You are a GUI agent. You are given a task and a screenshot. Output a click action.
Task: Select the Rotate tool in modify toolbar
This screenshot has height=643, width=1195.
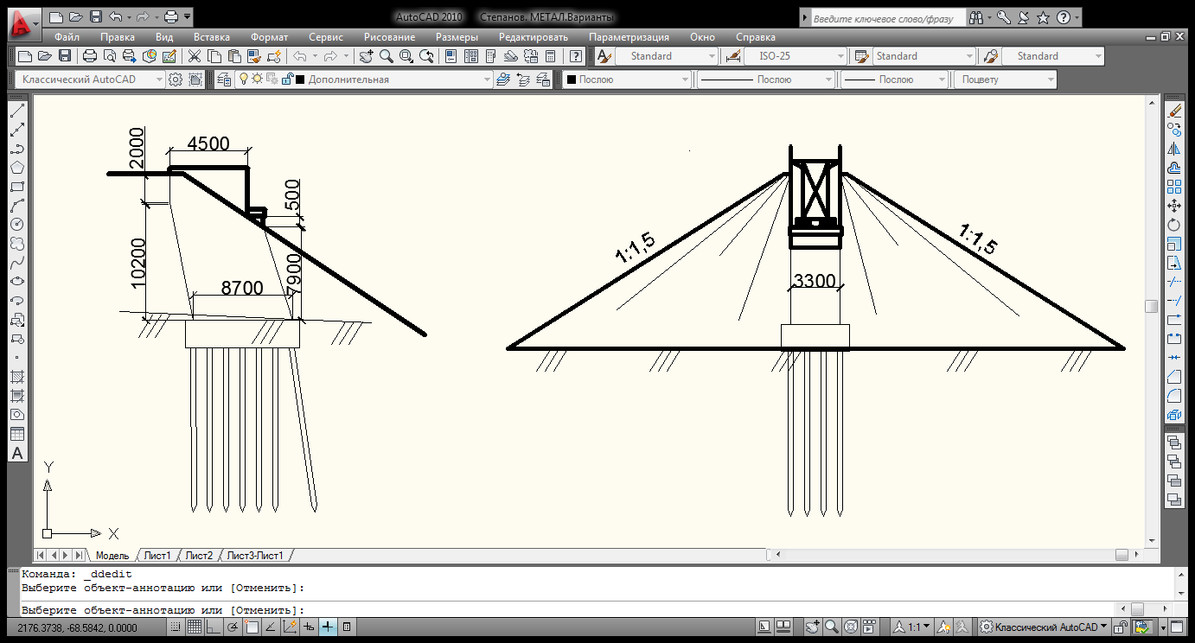pos(1174,225)
